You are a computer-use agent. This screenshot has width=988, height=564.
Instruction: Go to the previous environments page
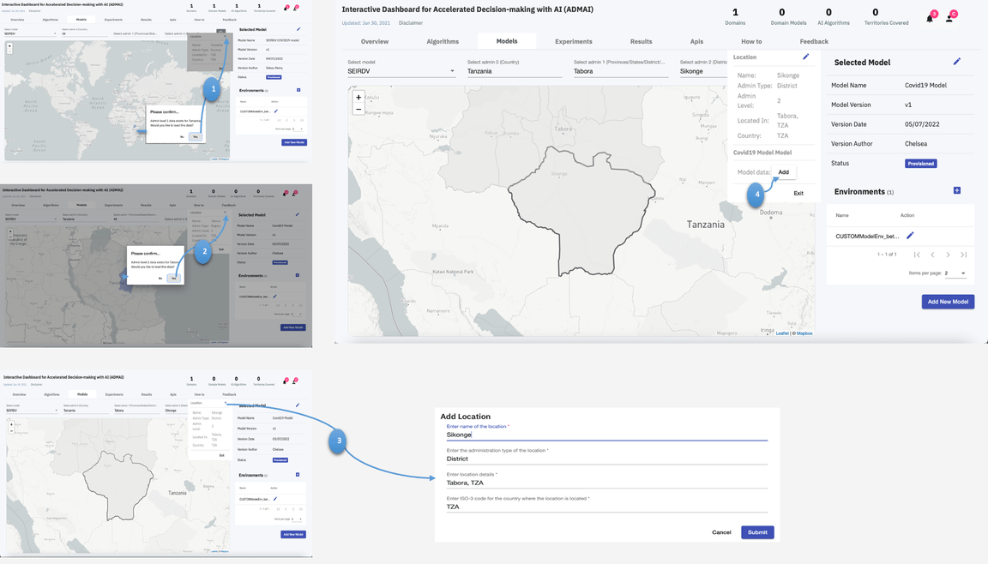click(x=931, y=255)
